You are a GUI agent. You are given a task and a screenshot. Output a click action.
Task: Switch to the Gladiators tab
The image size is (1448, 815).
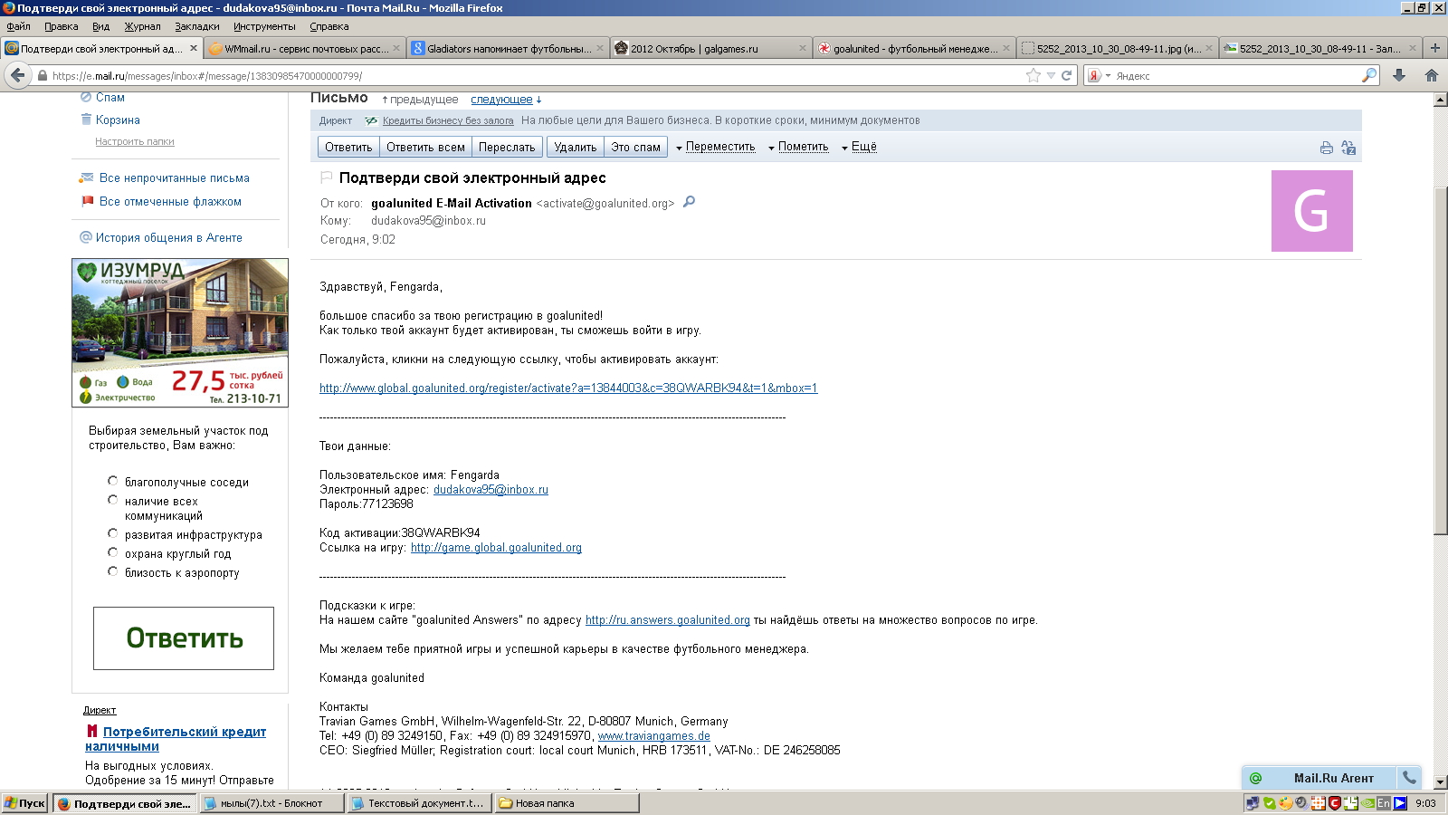tap(508, 49)
